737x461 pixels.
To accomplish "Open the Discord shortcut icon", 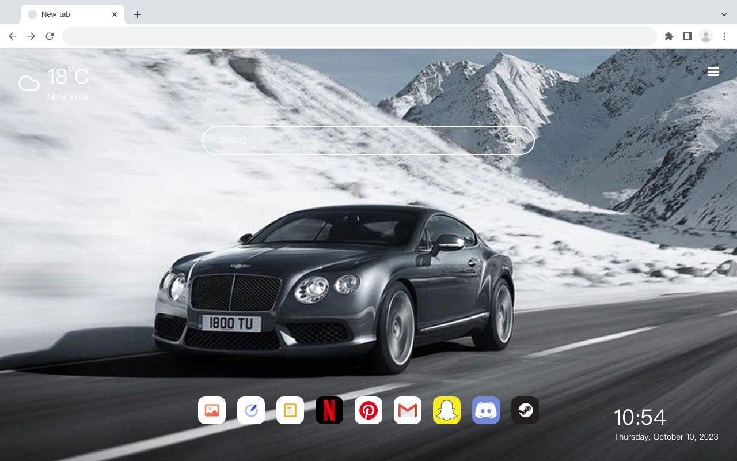I will 486,410.
